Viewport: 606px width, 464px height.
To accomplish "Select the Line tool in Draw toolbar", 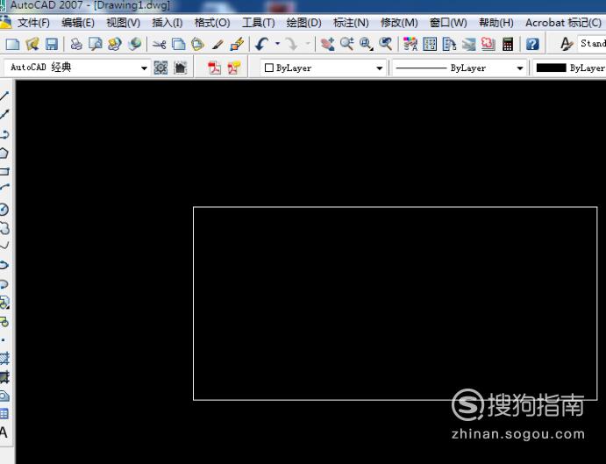I will click(4, 96).
